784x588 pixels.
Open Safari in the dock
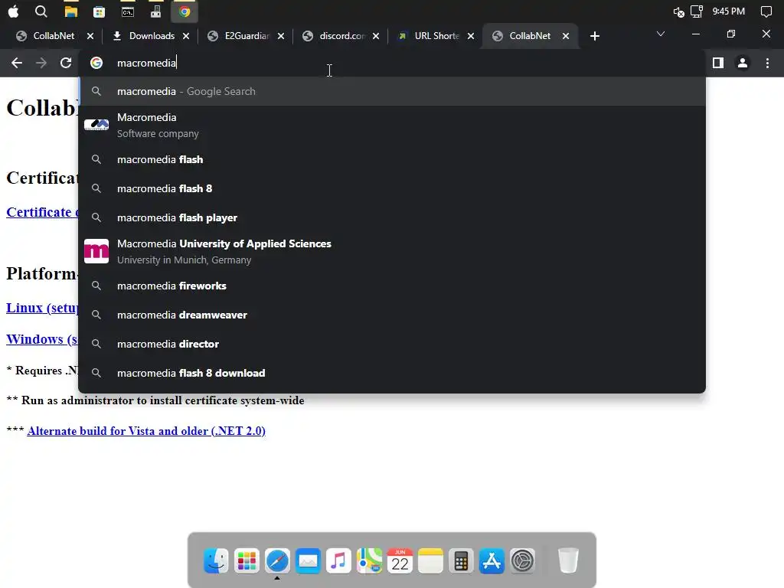(277, 560)
